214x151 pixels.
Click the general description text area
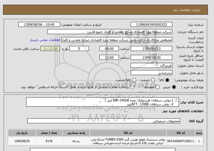[102, 102]
